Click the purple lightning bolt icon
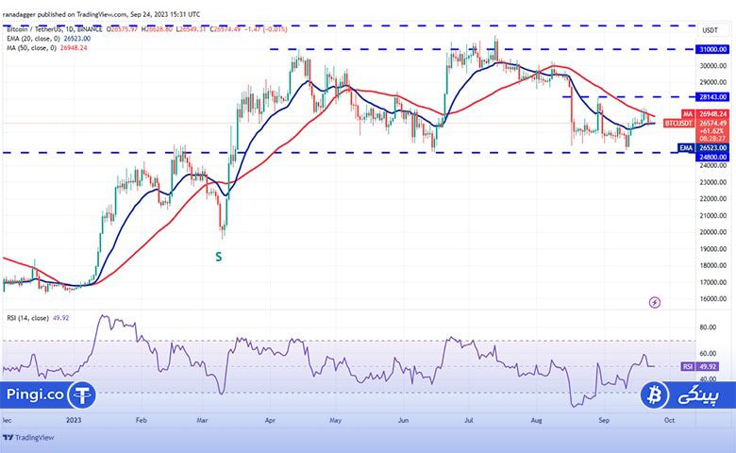 (x=654, y=302)
